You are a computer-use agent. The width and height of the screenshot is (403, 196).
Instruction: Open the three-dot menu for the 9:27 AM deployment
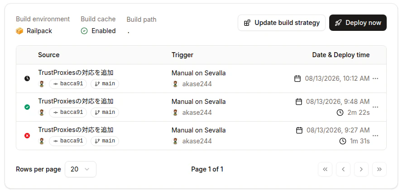(375, 136)
